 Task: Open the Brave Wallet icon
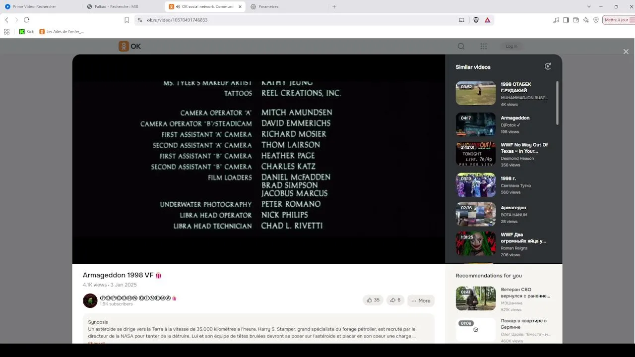tap(576, 20)
